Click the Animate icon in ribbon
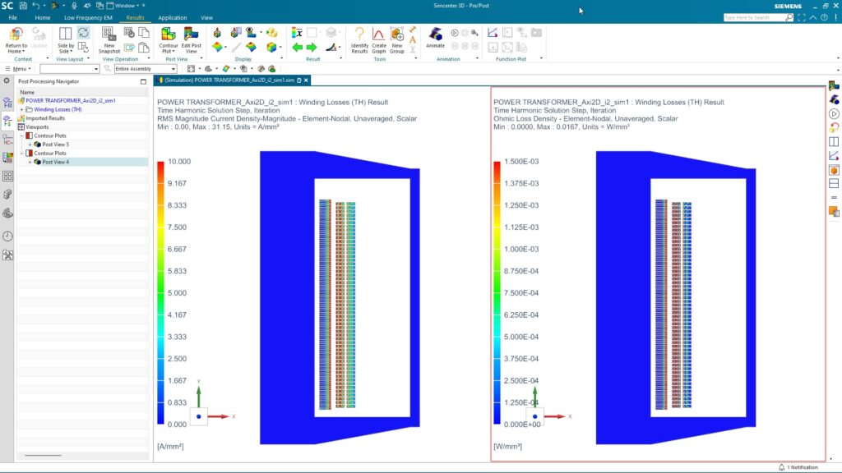This screenshot has height=473, width=842. click(435, 38)
